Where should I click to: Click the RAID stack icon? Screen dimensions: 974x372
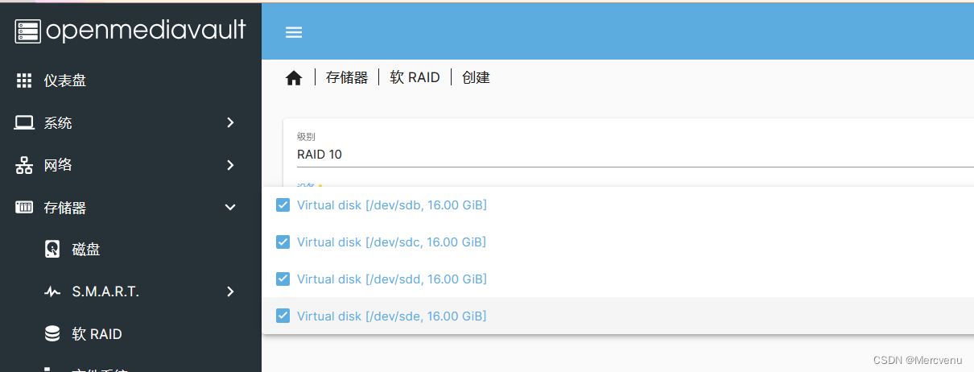[52, 333]
